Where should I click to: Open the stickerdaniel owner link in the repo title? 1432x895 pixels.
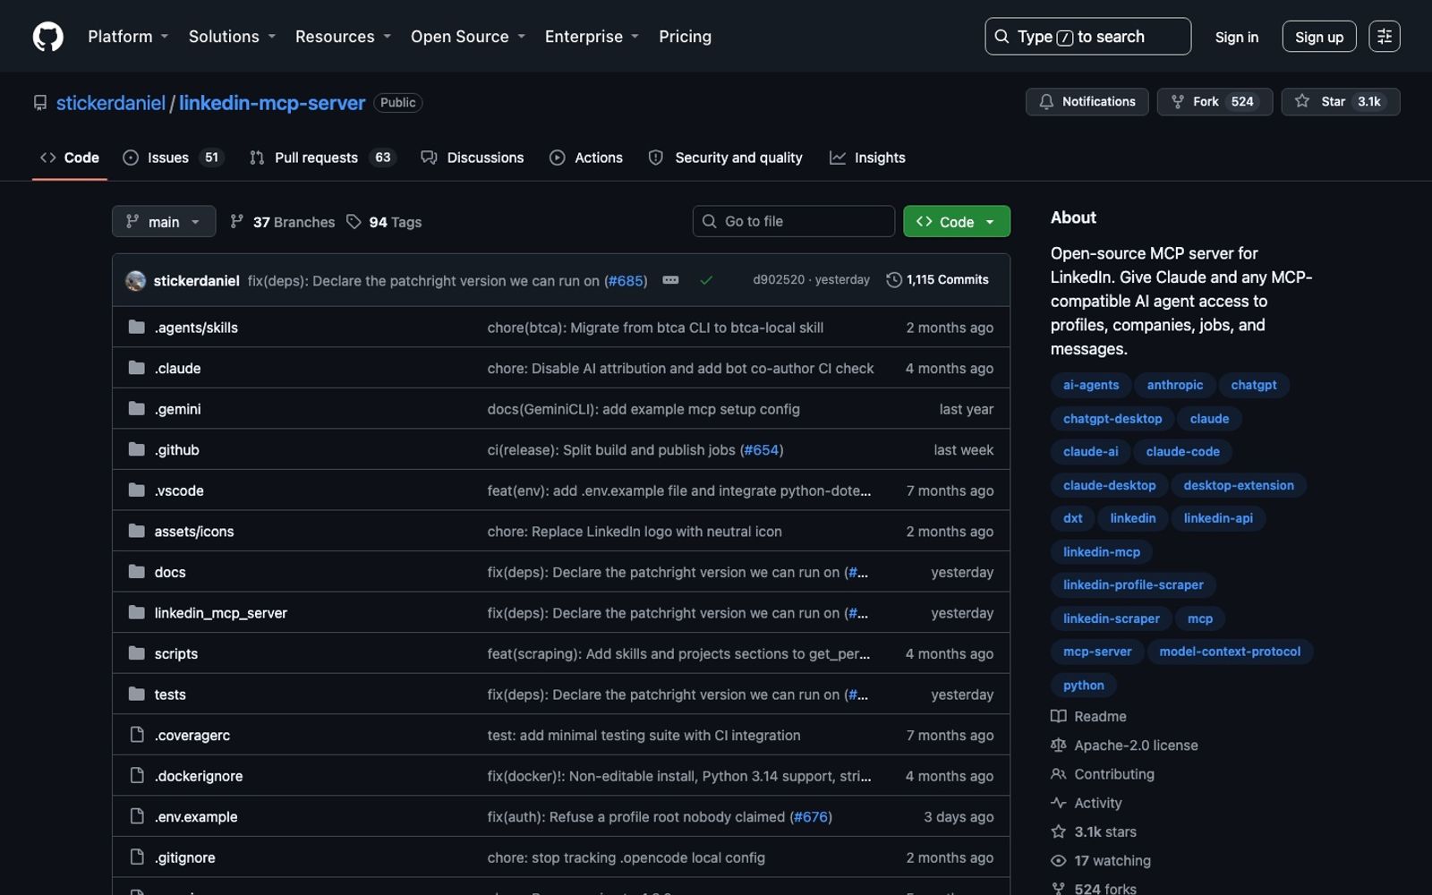111,103
